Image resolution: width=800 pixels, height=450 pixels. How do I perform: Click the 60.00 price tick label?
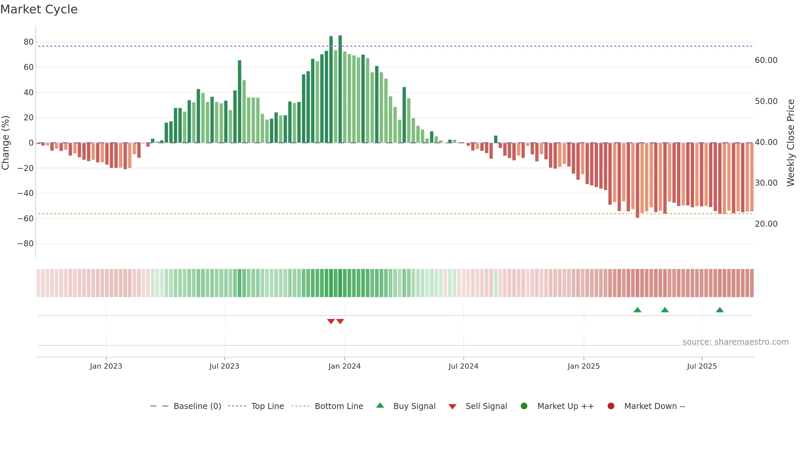(766, 60)
